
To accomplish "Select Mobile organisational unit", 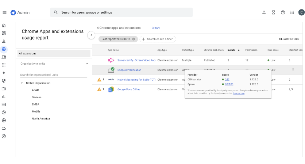I will click(36, 111).
